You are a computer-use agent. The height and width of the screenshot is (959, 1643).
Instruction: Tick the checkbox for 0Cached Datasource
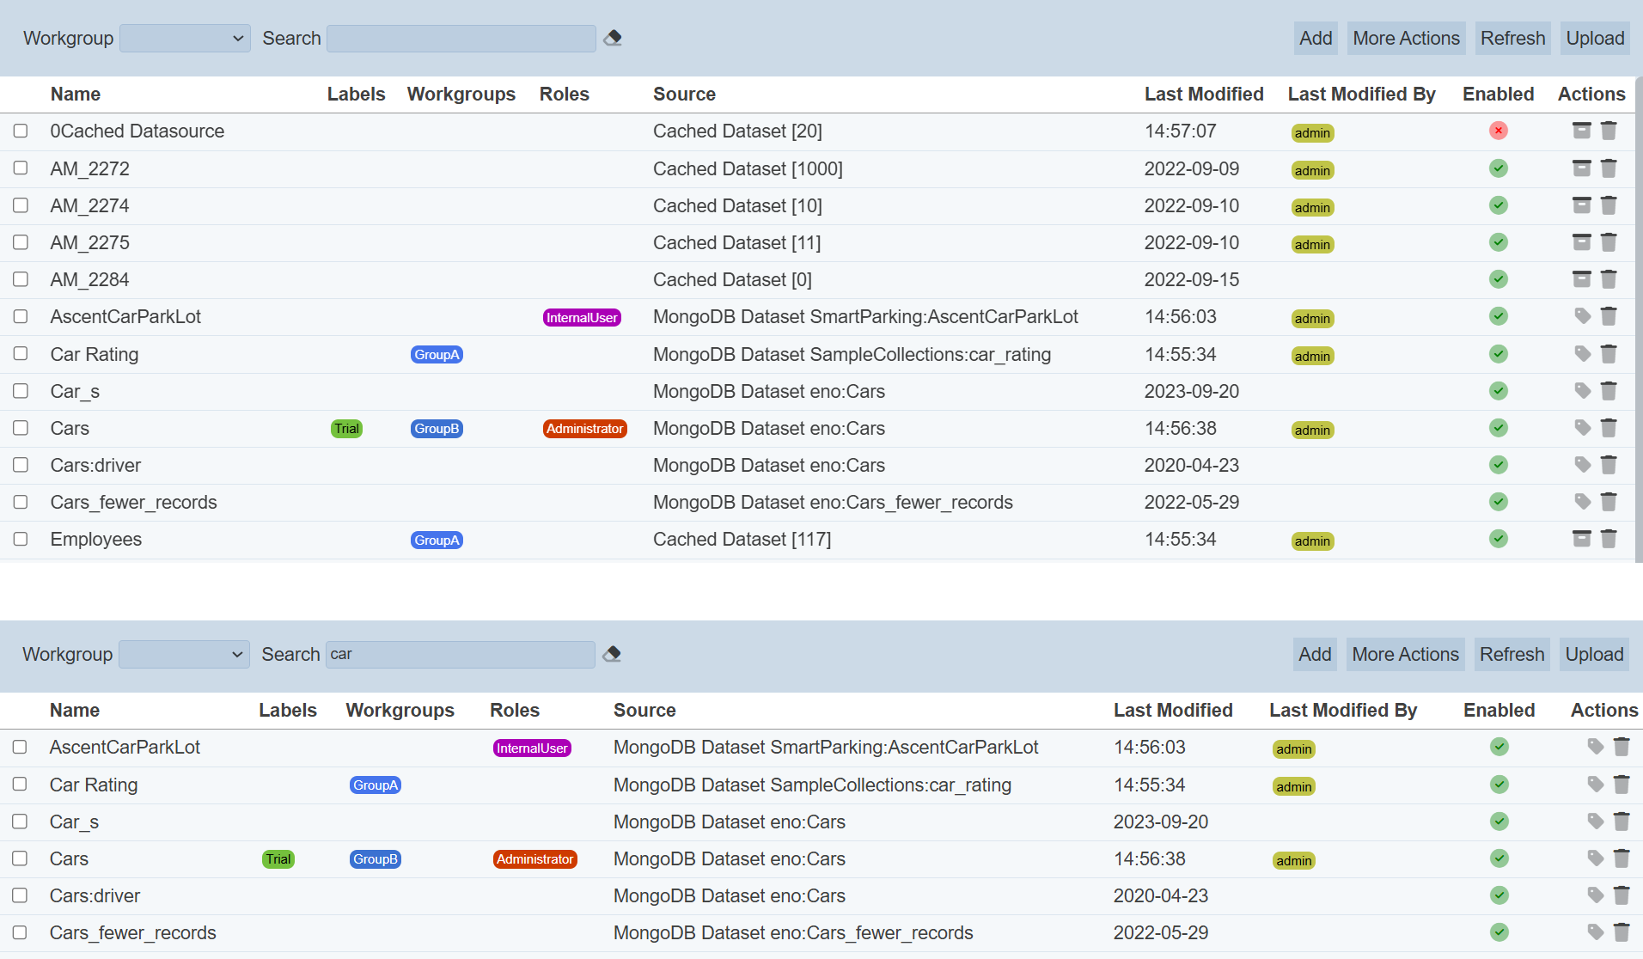click(x=21, y=131)
